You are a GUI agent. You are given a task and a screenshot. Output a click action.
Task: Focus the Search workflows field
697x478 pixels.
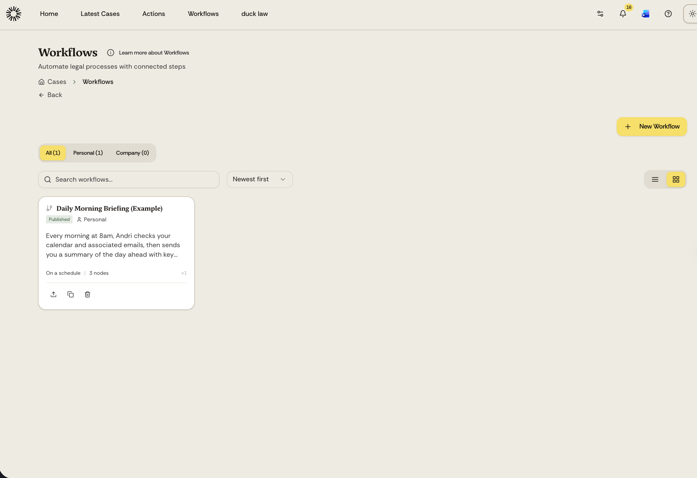pyautogui.click(x=129, y=180)
